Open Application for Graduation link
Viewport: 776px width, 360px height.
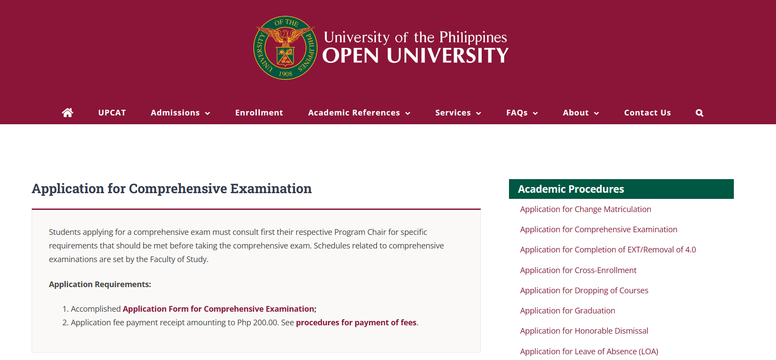tap(567, 310)
